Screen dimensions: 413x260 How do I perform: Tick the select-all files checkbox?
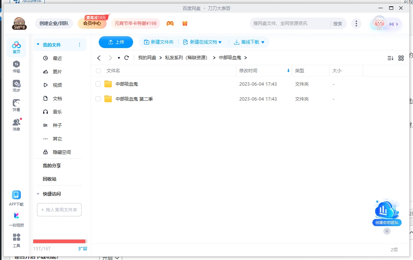coord(98,71)
